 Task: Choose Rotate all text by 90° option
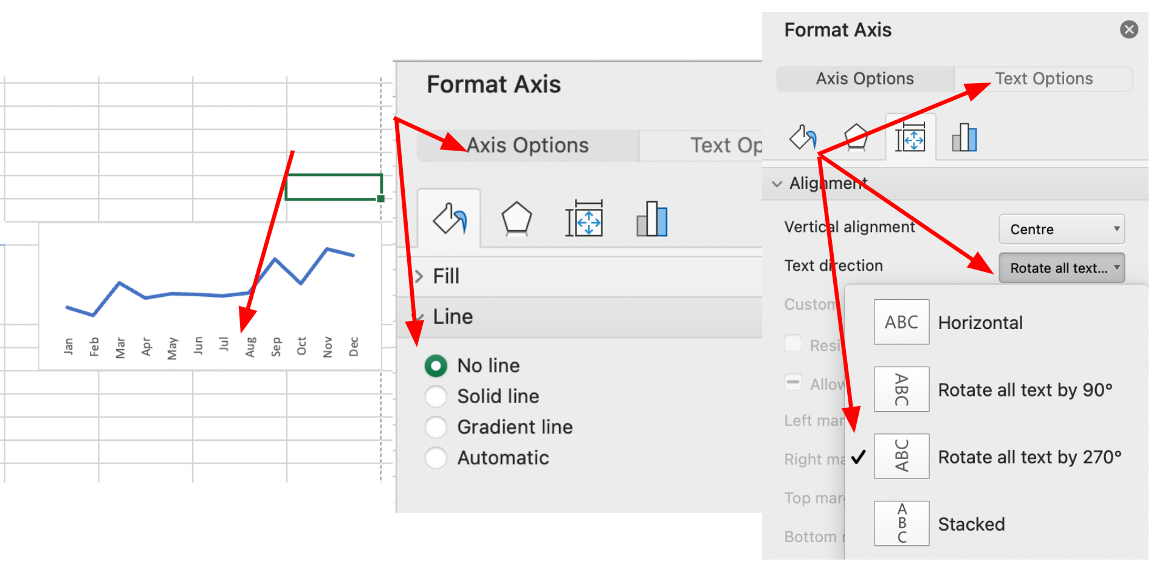coord(1025,390)
